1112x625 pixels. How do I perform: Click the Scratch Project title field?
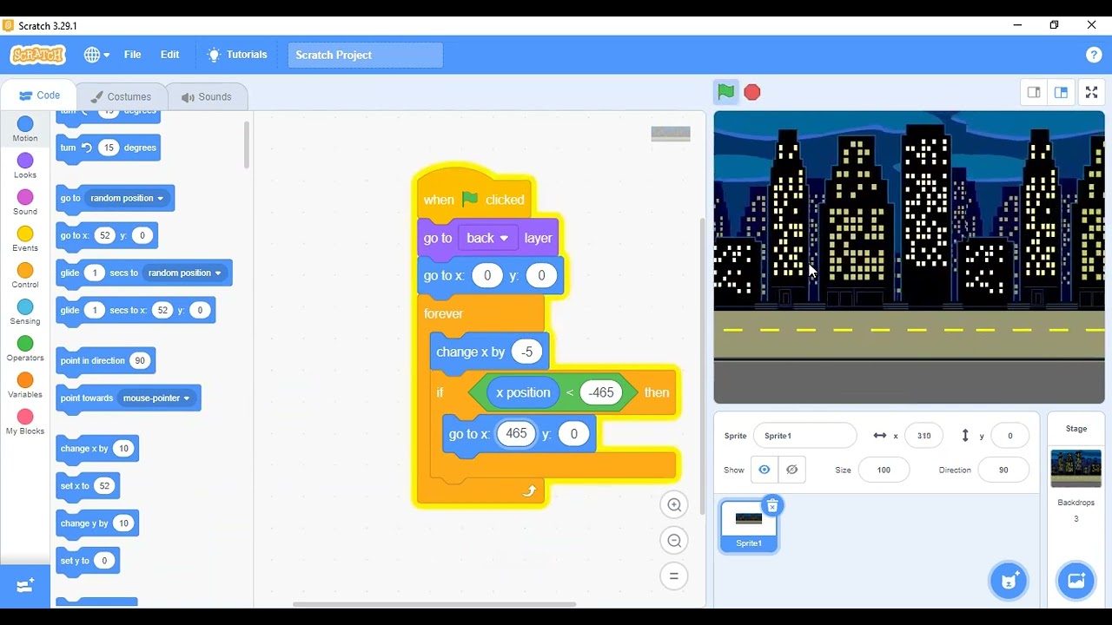[x=365, y=55]
